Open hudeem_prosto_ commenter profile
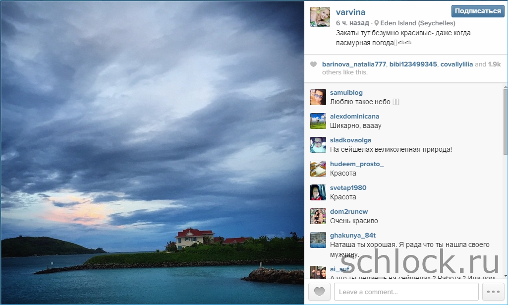The width and height of the screenshot is (508, 305). (x=357, y=164)
